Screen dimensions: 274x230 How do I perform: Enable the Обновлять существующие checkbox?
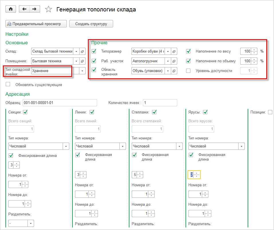(x=8, y=84)
